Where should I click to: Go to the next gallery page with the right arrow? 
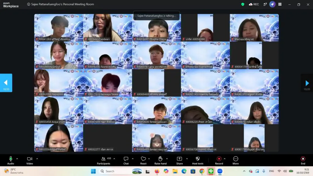pyautogui.click(x=307, y=83)
